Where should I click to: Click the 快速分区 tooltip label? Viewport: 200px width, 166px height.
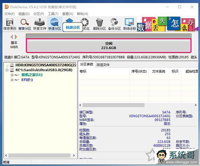point(73,27)
